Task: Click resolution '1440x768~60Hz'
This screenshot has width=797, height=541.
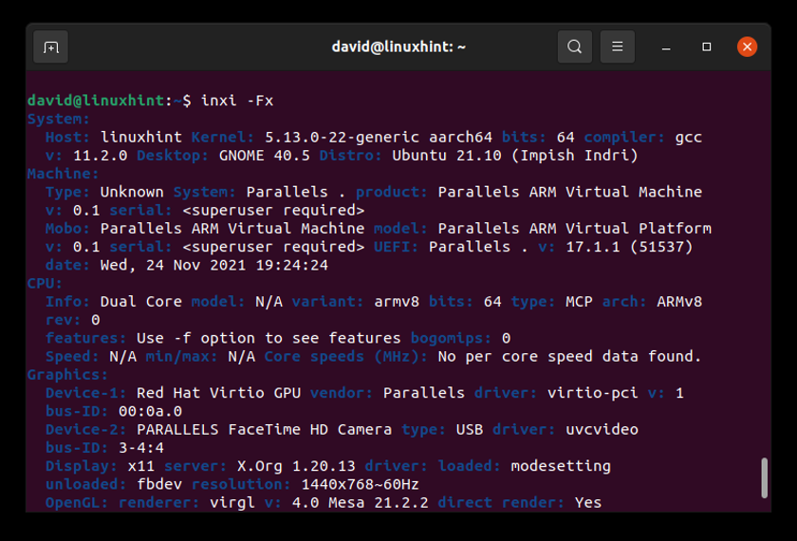Action: (360, 484)
